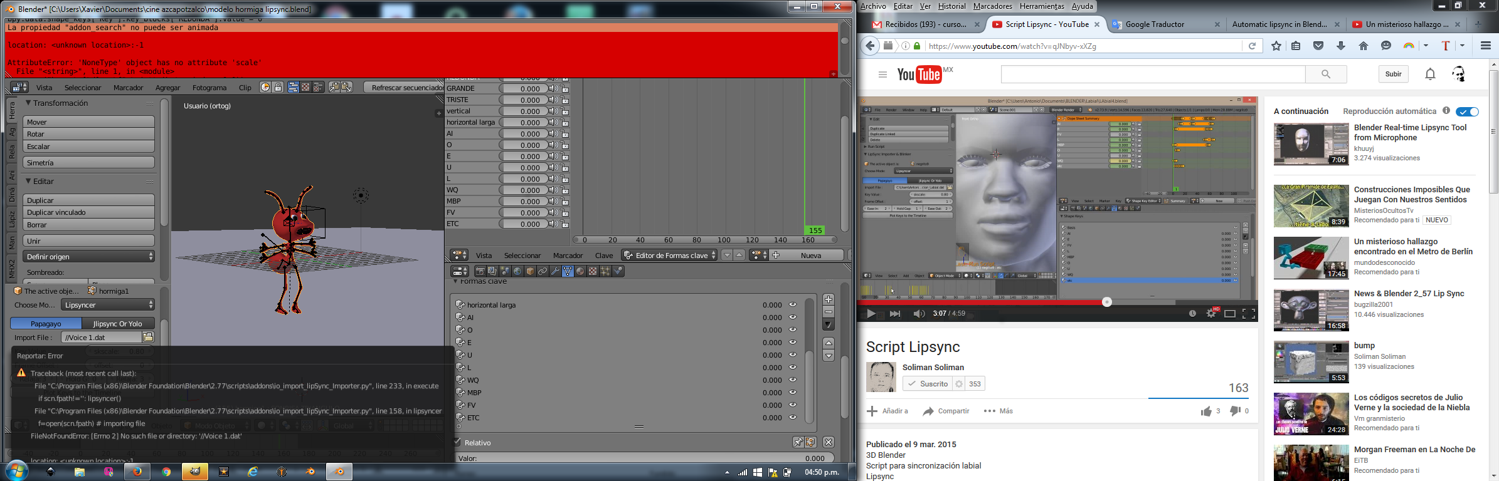Open Definir origen dropdown
Viewport: 1499px width, 481px height.
pos(89,257)
